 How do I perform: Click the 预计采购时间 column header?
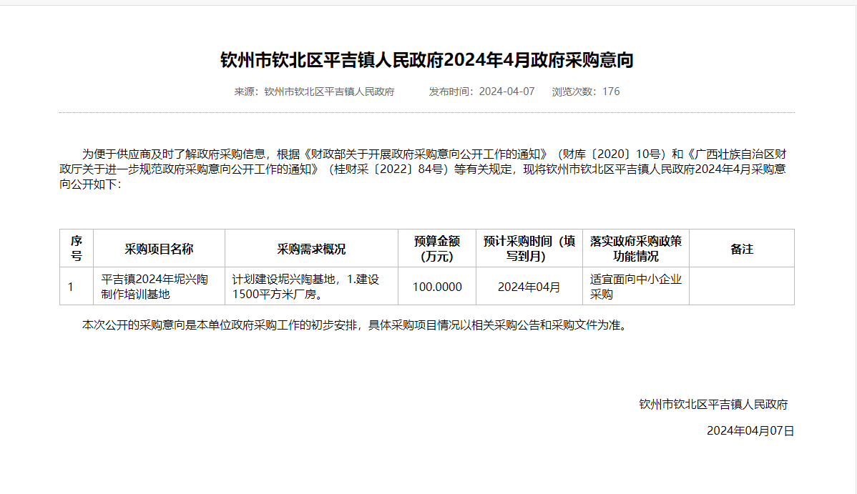pos(529,249)
